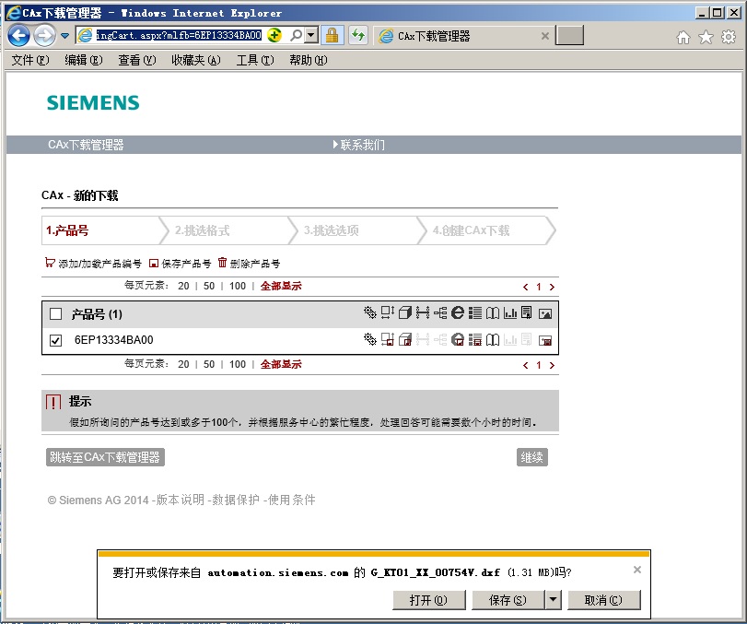The height and width of the screenshot is (624, 747).
Task: Open the IE tools gear icon
Action: tap(729, 37)
